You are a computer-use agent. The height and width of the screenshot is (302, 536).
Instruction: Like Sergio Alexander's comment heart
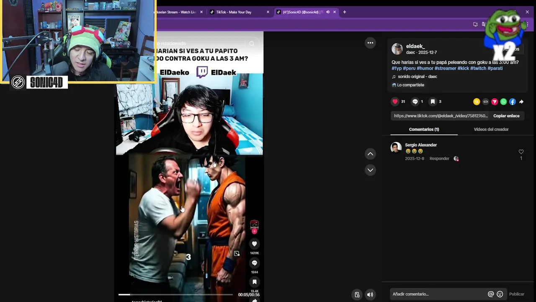coord(521,152)
